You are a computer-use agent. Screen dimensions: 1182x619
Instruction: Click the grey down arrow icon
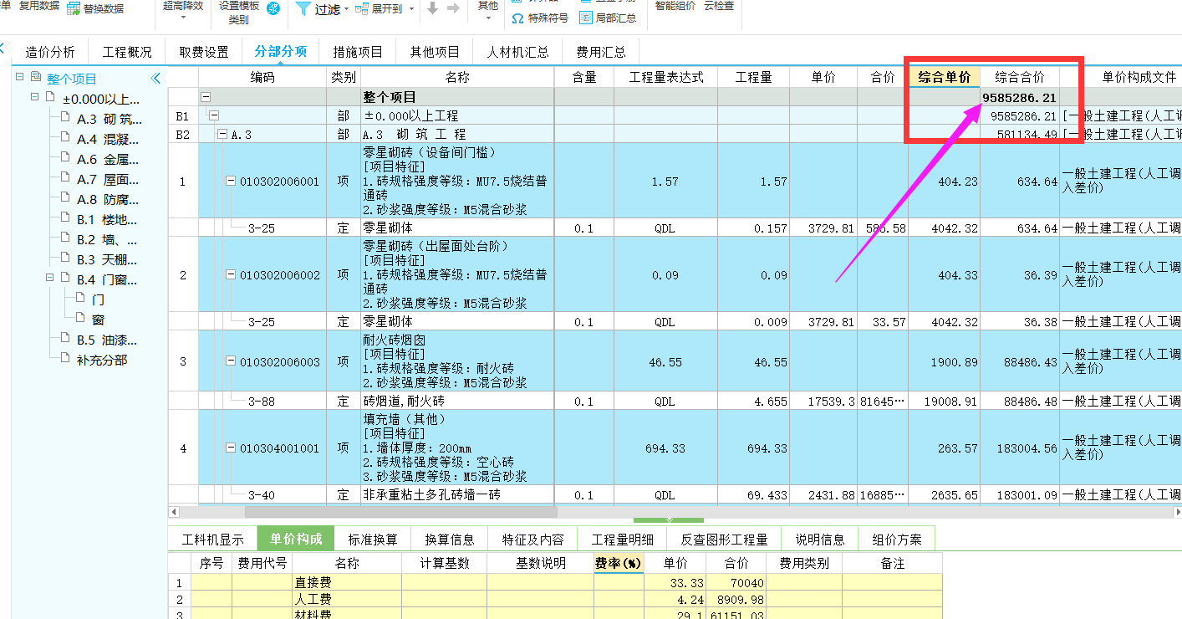click(432, 8)
